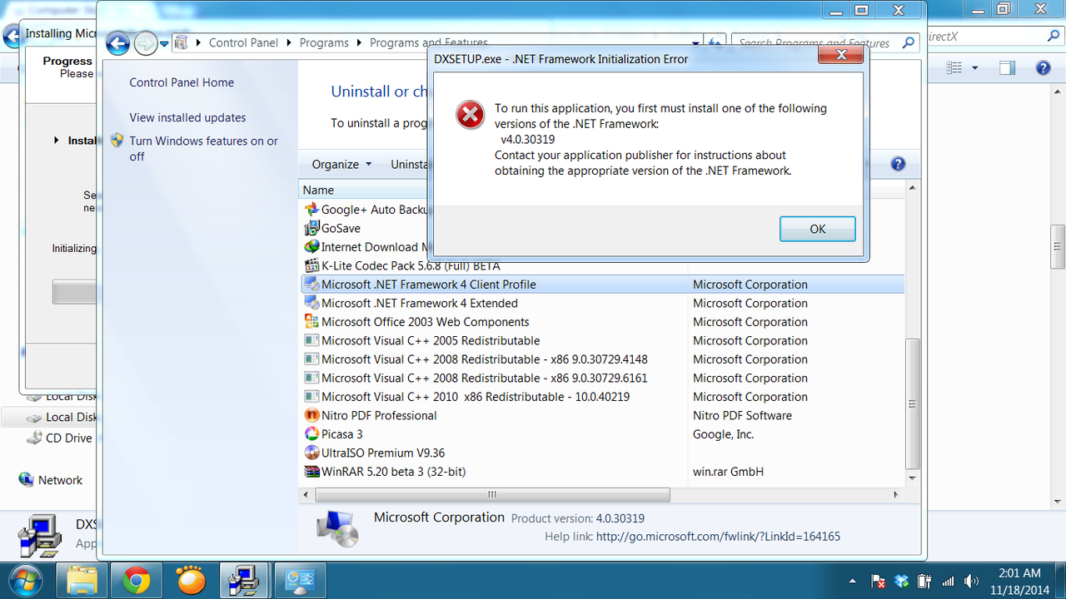Select the Visual C++ 2008 9.0.30729.4148 icon
The height and width of the screenshot is (599, 1066).
pos(311,359)
